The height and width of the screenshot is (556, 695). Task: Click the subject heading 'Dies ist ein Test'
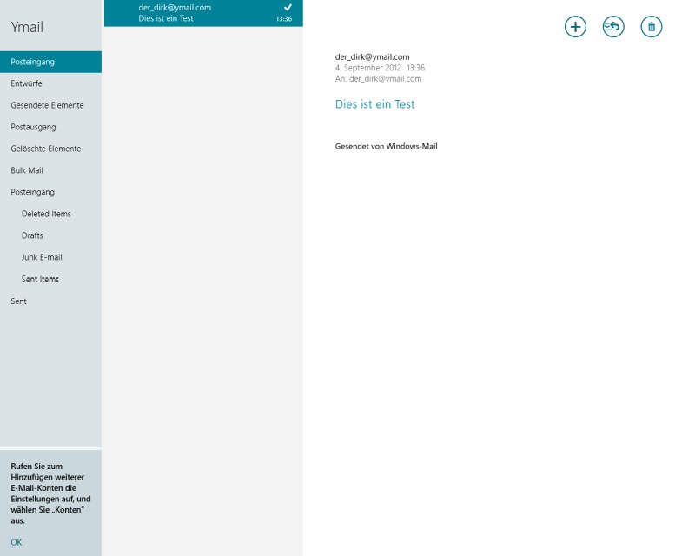pos(375,104)
